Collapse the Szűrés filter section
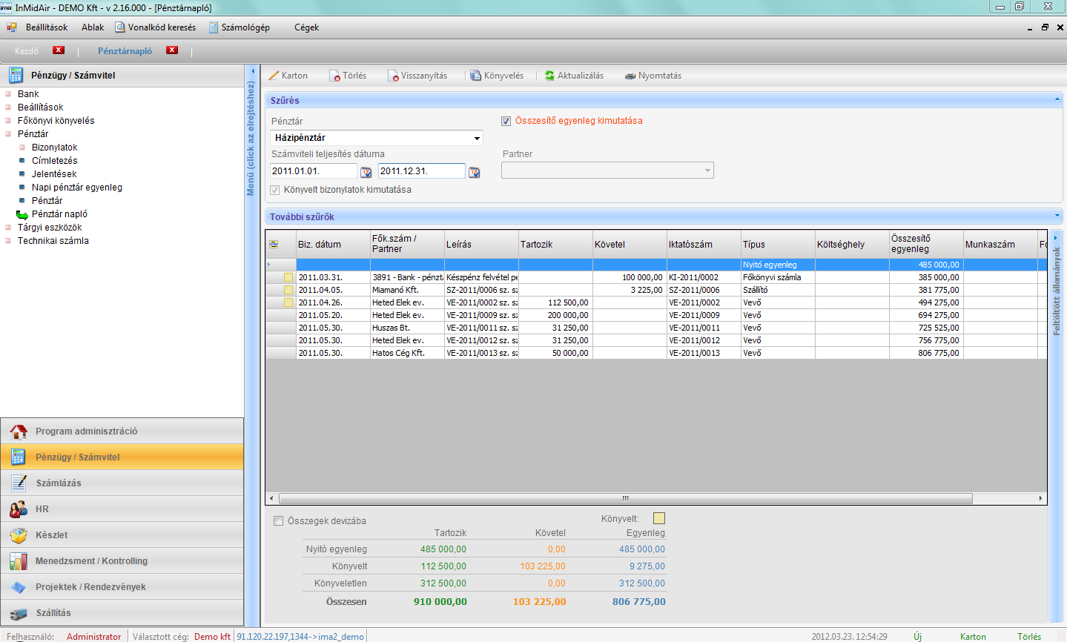The width and height of the screenshot is (1067, 642). 1057,99
